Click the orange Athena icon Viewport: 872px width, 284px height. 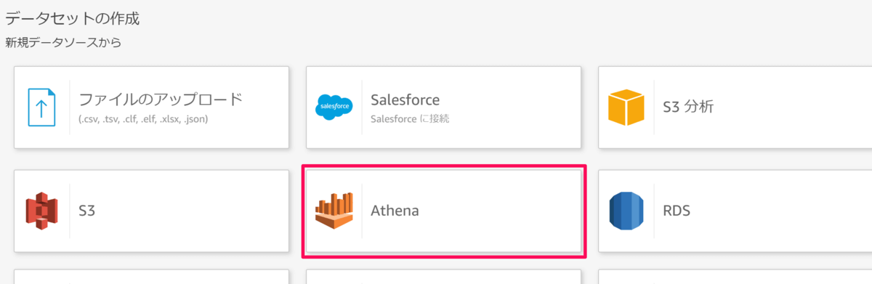point(335,211)
